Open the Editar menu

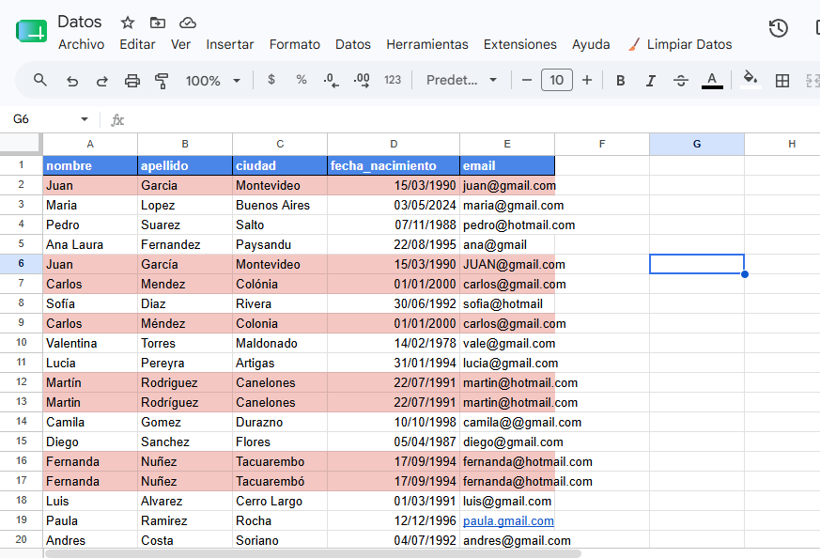click(x=137, y=44)
